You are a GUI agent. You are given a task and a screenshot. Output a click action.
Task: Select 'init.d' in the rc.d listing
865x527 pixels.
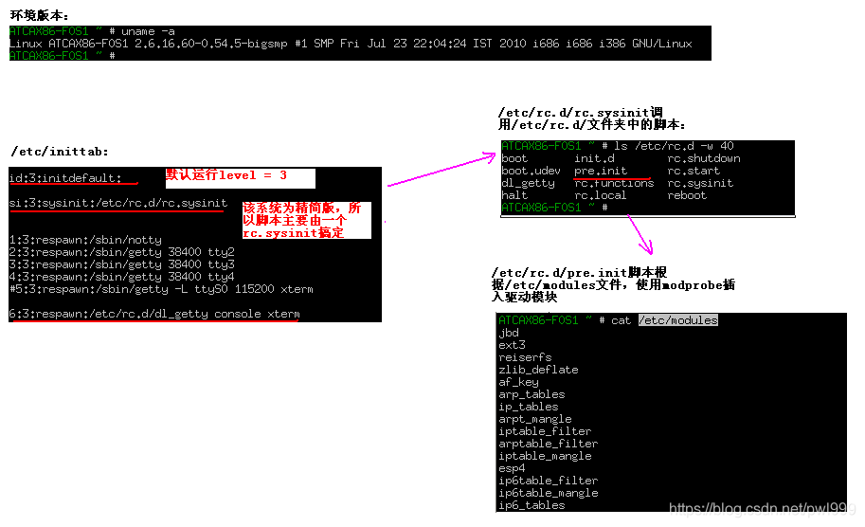594,158
